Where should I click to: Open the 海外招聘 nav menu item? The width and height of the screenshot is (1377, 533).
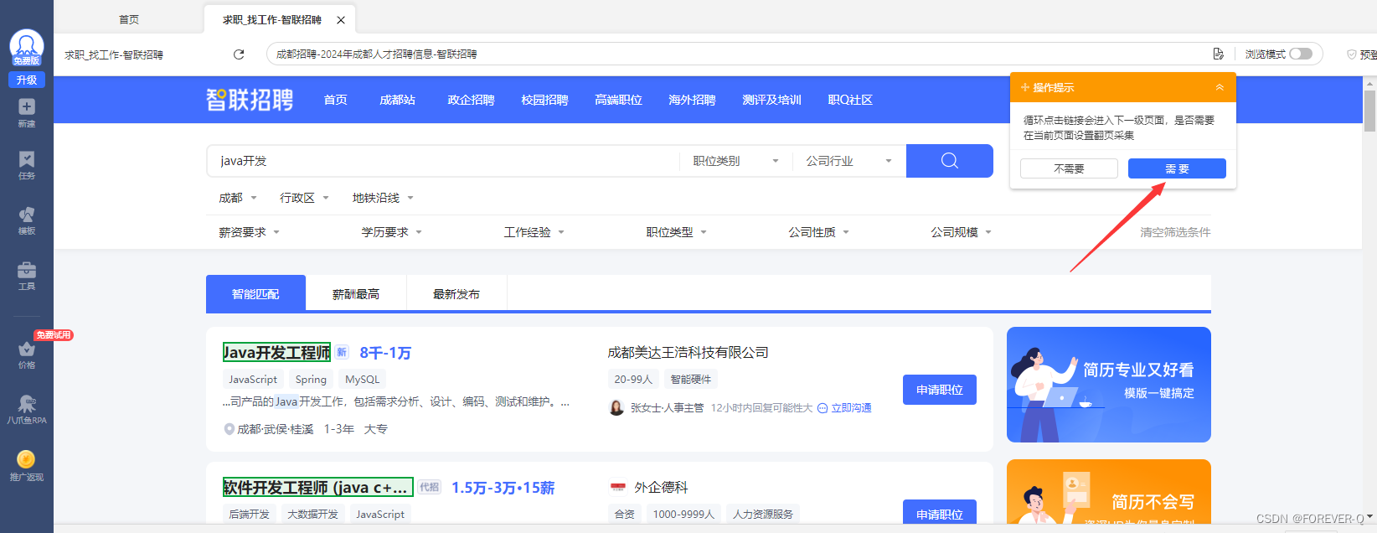click(692, 100)
